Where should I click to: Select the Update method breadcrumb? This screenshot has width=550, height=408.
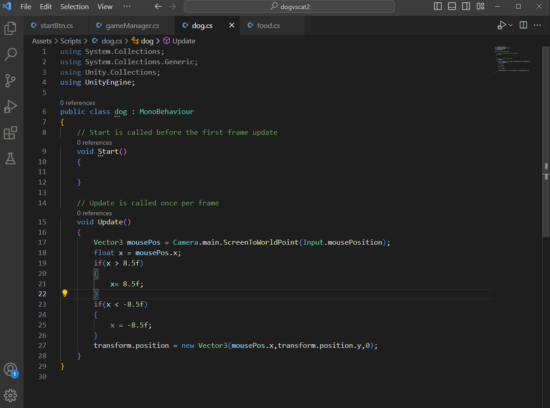click(x=179, y=41)
